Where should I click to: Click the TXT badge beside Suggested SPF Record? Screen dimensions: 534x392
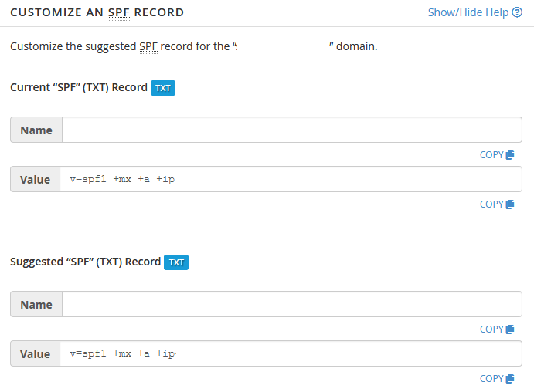[176, 262]
